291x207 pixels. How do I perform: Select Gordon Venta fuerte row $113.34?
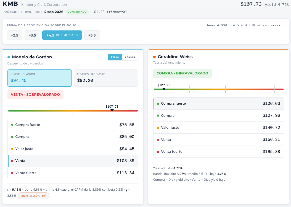[73, 173]
